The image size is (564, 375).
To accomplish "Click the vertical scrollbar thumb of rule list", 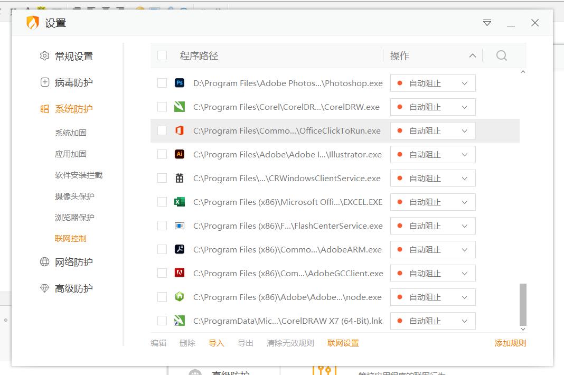I will click(523, 304).
